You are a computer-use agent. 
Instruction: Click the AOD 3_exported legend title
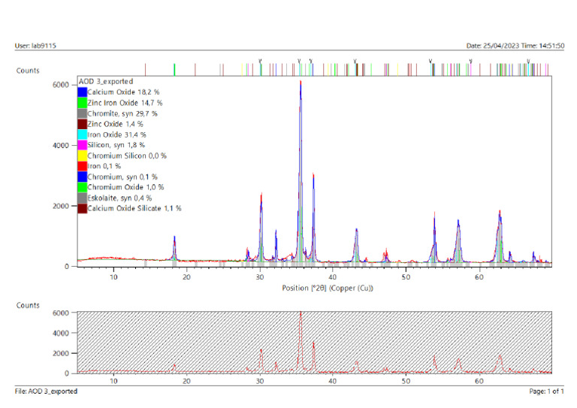click(x=106, y=81)
